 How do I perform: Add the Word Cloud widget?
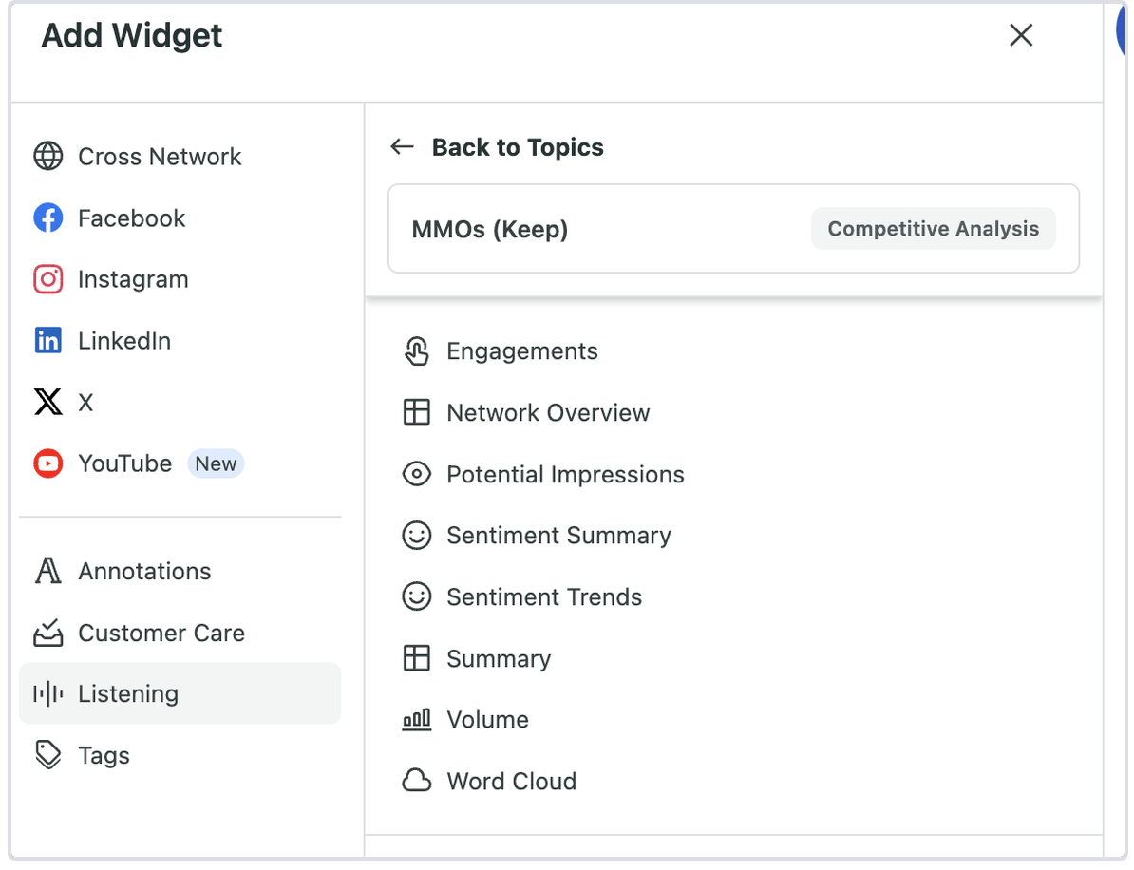511,781
